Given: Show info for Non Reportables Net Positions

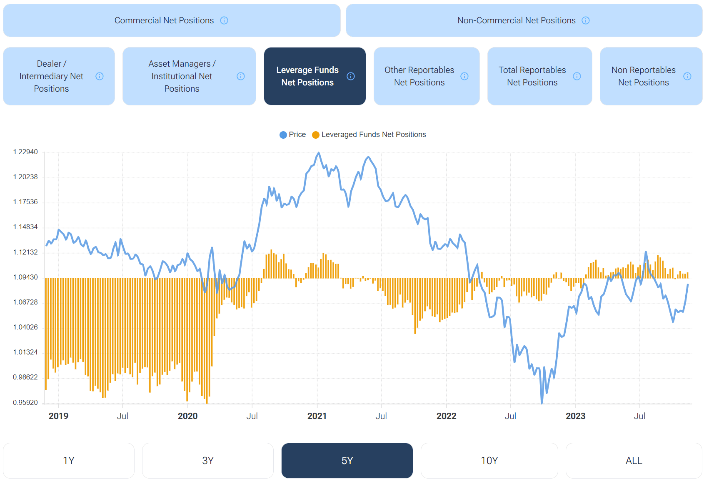Looking at the screenshot, I should coord(687,76).
